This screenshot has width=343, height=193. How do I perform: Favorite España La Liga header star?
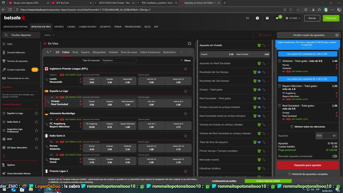point(185,91)
